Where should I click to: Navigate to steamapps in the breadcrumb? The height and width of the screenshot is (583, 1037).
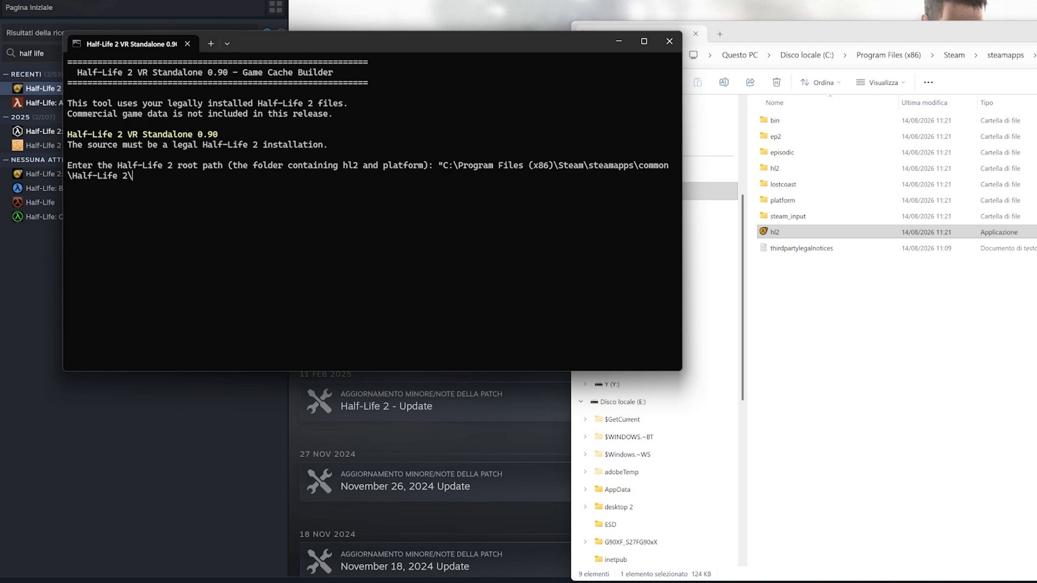point(1005,55)
